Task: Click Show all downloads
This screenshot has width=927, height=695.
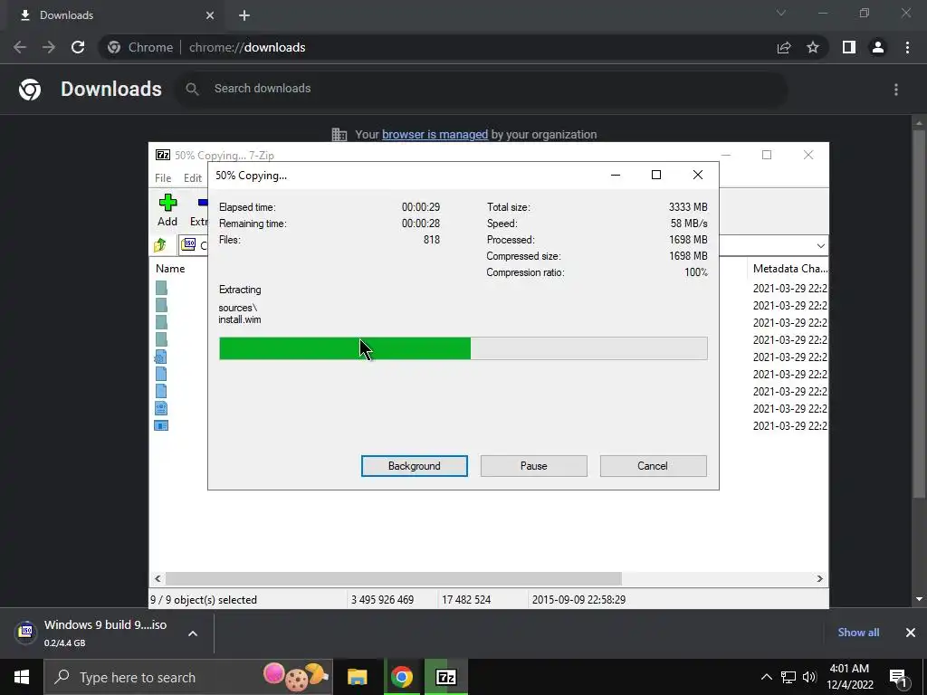Action: [858, 633]
